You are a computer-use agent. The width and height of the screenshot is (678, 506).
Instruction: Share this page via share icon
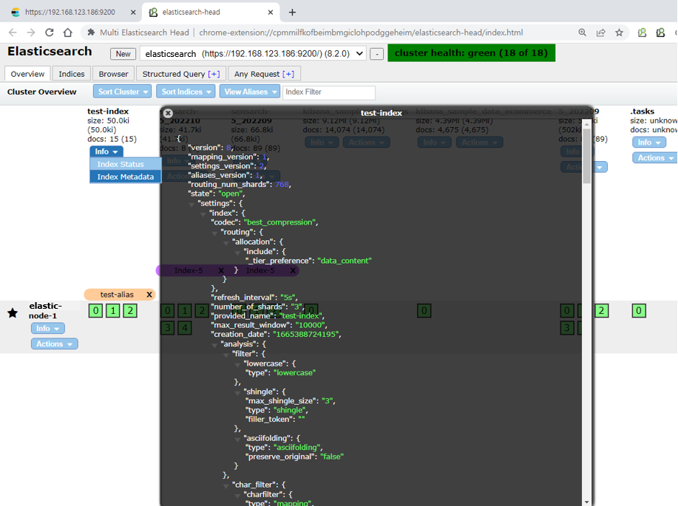tap(600, 33)
